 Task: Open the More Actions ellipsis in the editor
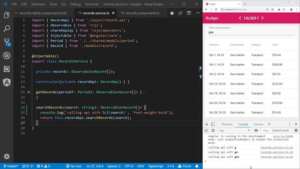point(198,13)
